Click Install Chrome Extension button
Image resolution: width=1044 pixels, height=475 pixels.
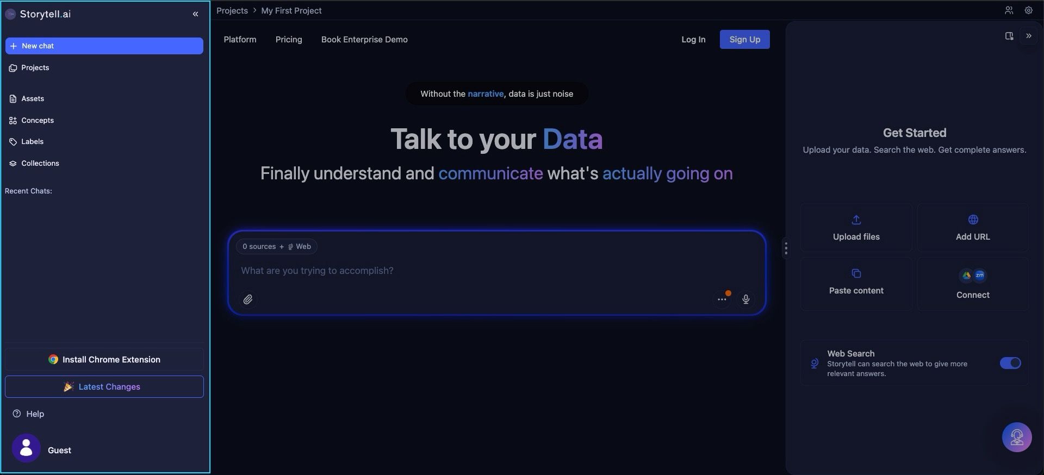104,360
